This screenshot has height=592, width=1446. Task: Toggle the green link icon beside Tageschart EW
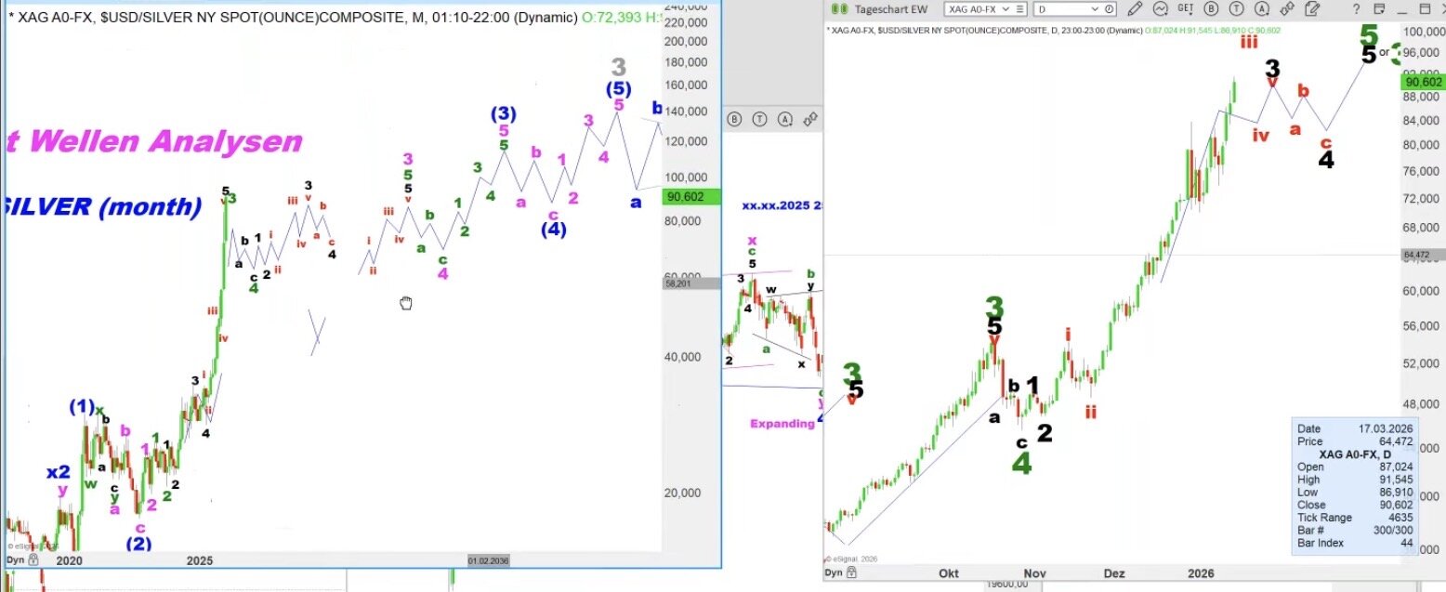(839, 8)
